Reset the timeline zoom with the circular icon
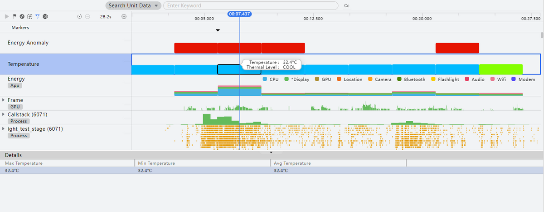Viewport: 544px width, 212px height. (x=80, y=17)
